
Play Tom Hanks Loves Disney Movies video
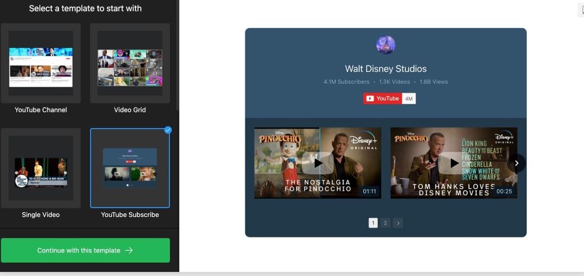point(454,163)
